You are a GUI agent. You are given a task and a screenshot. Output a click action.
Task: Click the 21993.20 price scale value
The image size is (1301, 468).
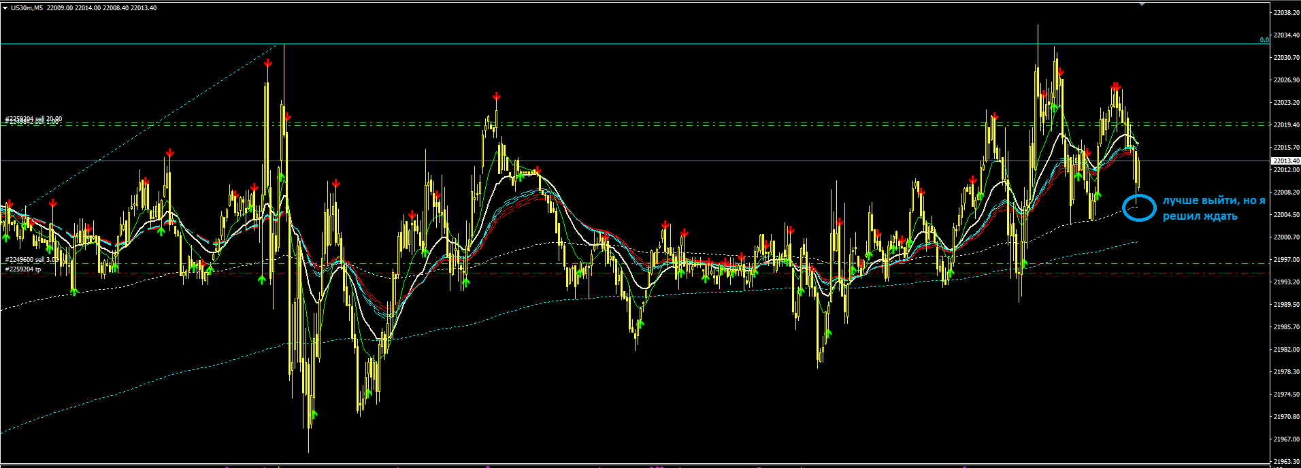pos(1286,282)
